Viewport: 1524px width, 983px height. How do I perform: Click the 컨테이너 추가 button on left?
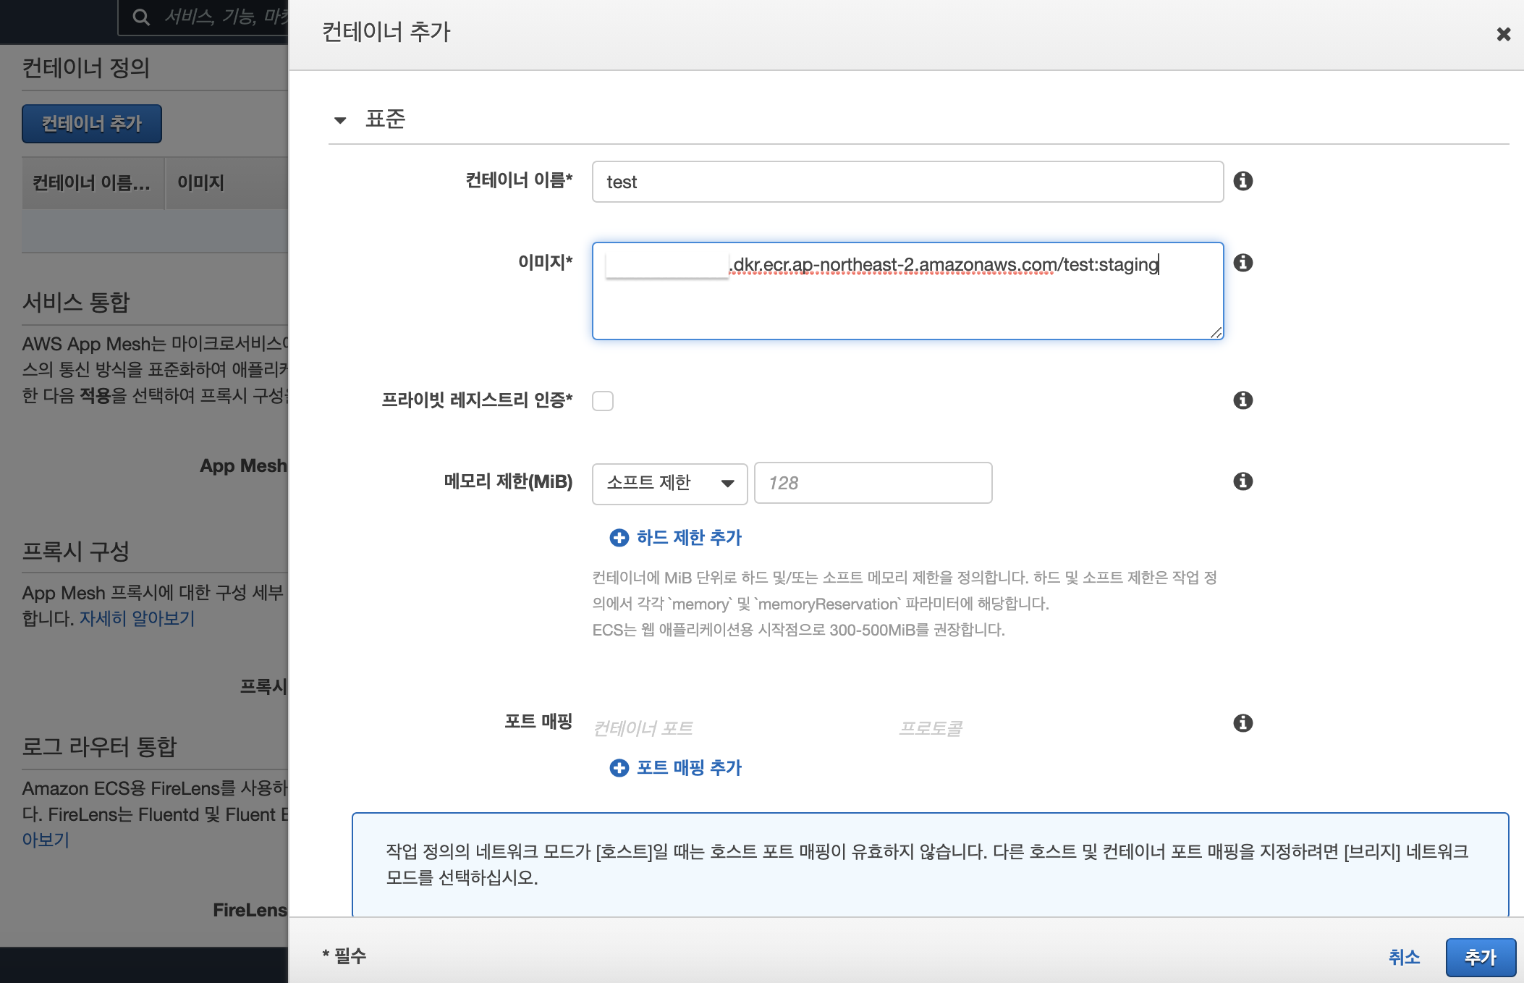point(91,124)
